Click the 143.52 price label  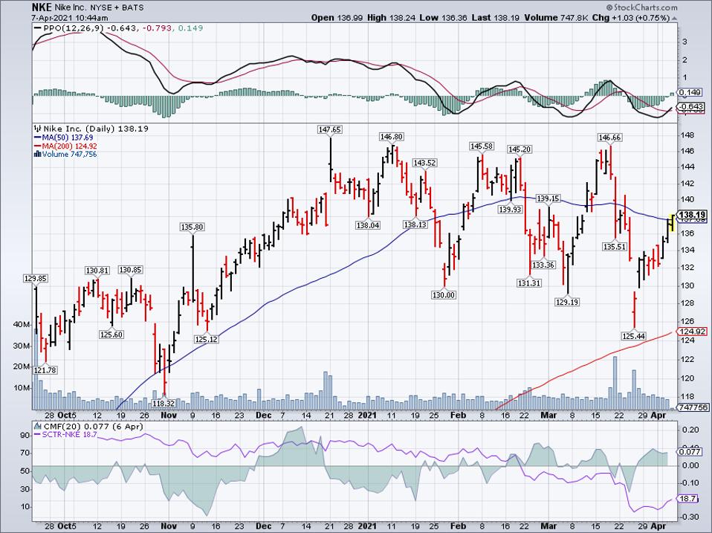coord(424,163)
